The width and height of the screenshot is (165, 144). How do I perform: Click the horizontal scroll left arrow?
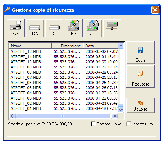12,116
